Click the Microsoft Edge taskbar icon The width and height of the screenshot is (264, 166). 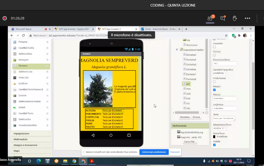point(38,161)
